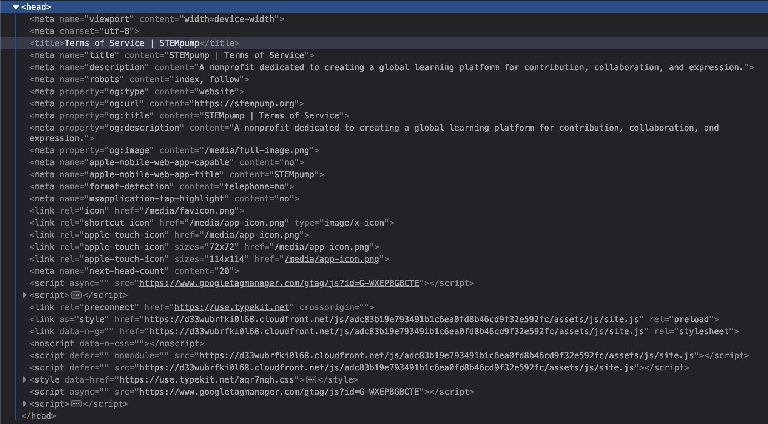Open app-icon.png link in the 114x114 sizes row

332,259
